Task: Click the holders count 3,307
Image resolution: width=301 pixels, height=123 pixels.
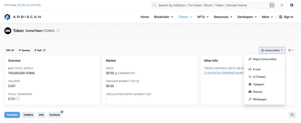Action: 12,86
